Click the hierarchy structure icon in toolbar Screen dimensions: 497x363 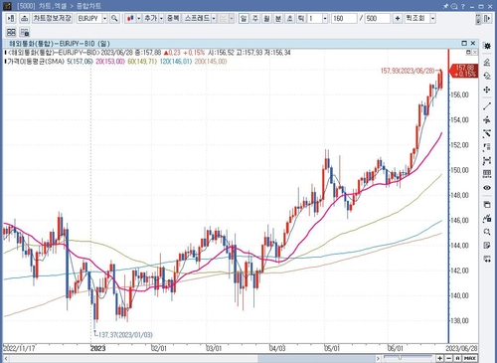coord(24,18)
